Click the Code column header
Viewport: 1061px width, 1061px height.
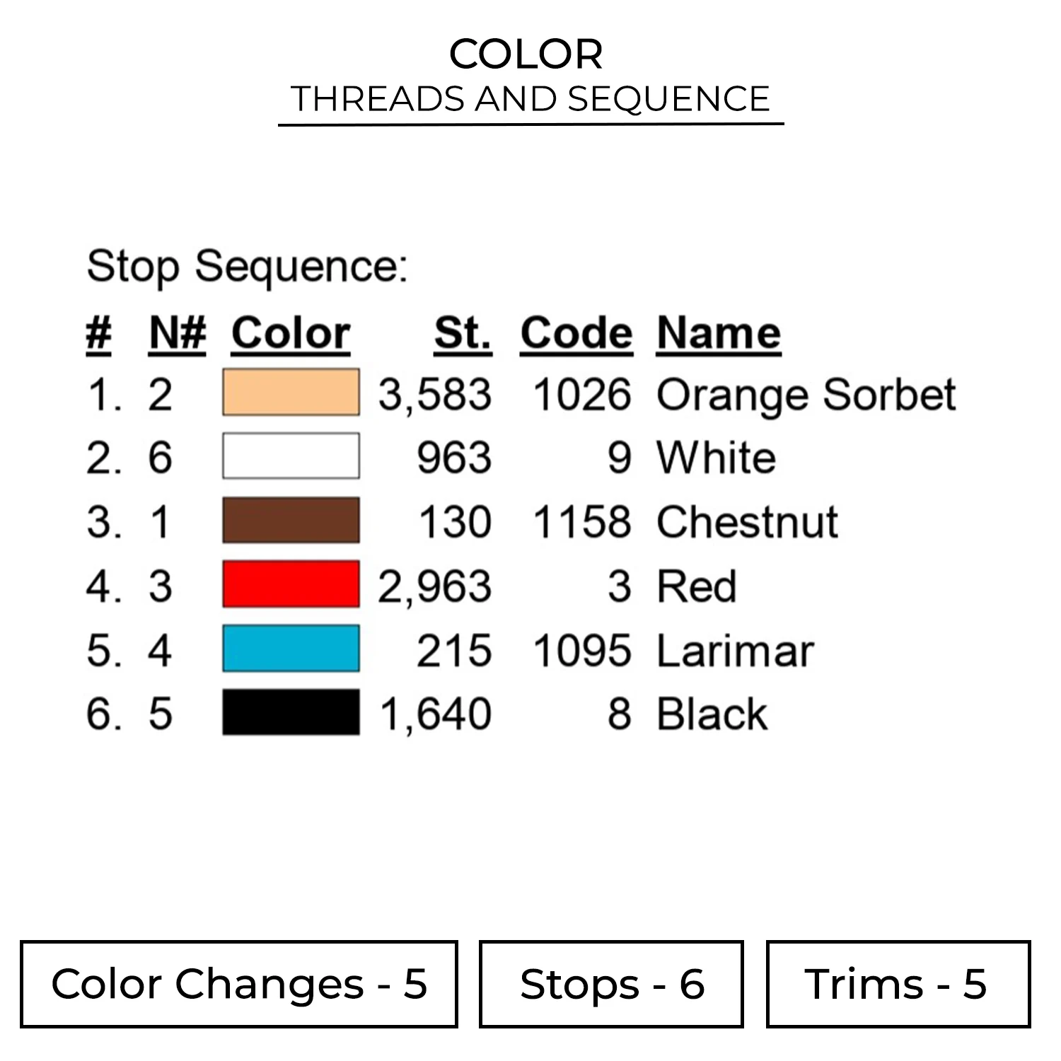click(576, 332)
